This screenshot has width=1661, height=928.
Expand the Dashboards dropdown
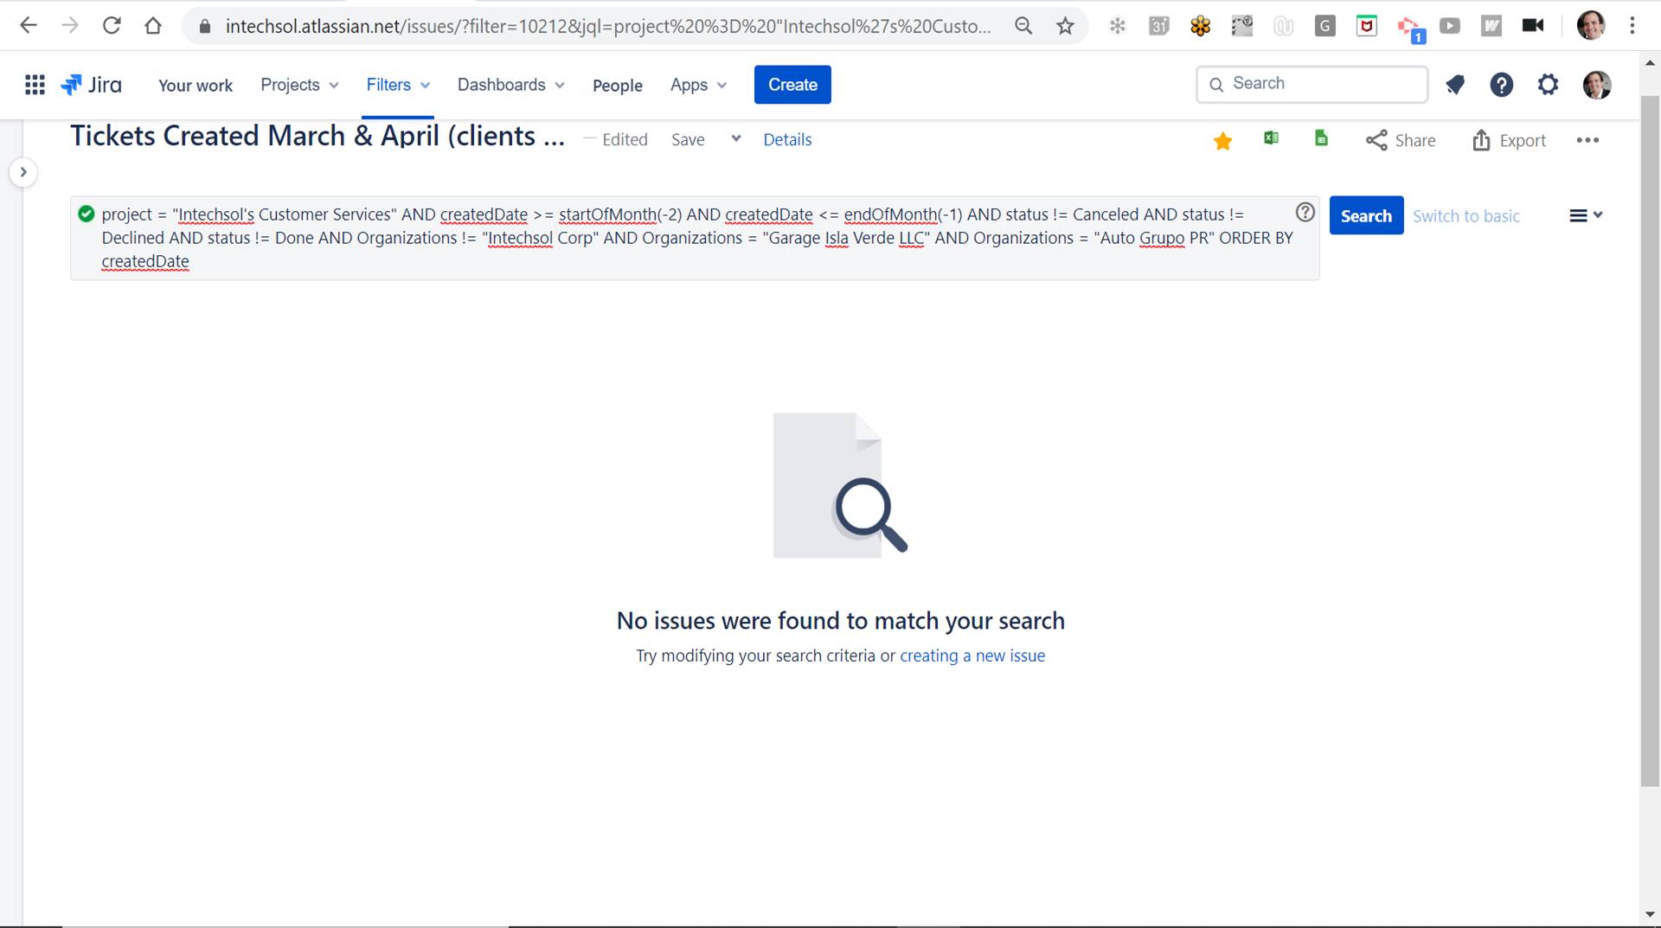(510, 85)
